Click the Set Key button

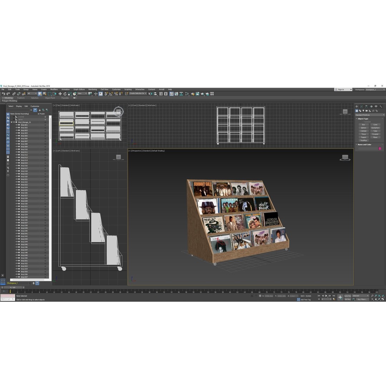348,300
